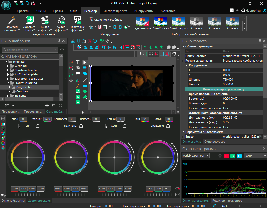Toggle the blue channel in Окно гистограммы

click(x=239, y=156)
